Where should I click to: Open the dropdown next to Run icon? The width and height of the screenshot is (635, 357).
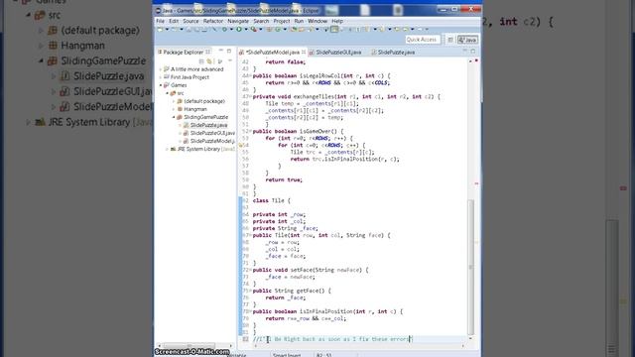pos(246,29)
